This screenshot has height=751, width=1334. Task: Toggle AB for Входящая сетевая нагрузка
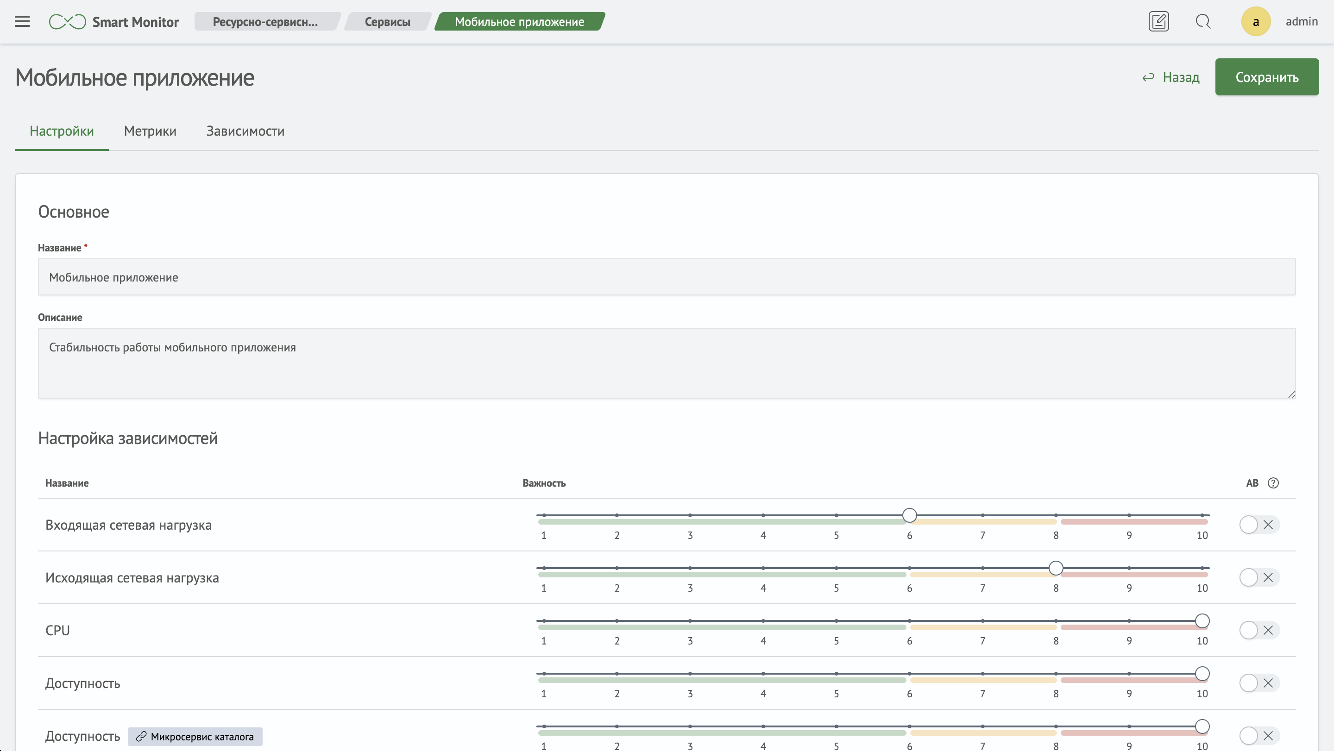1259,524
